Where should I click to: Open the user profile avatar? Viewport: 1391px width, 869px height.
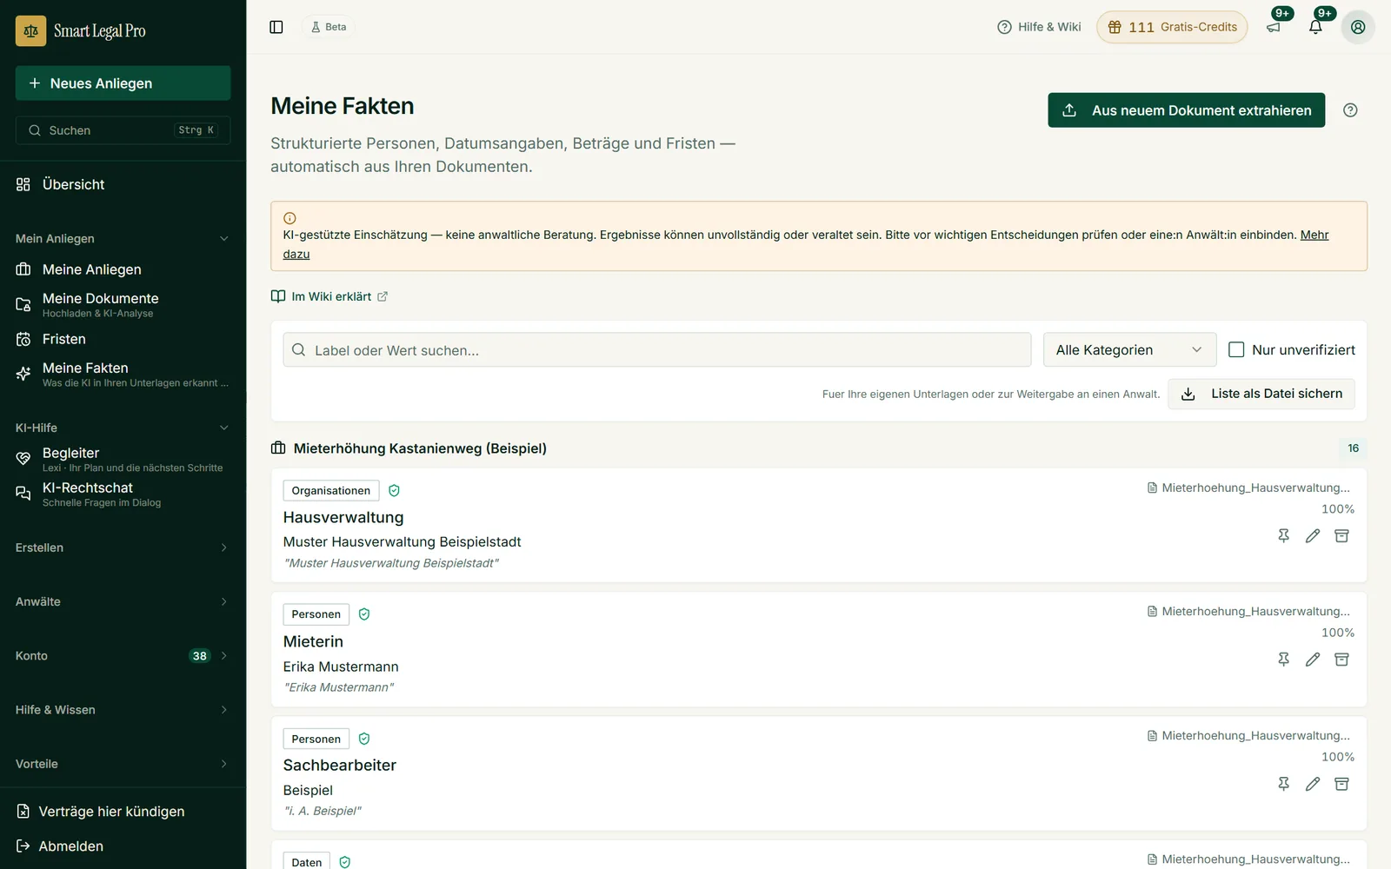tap(1358, 27)
